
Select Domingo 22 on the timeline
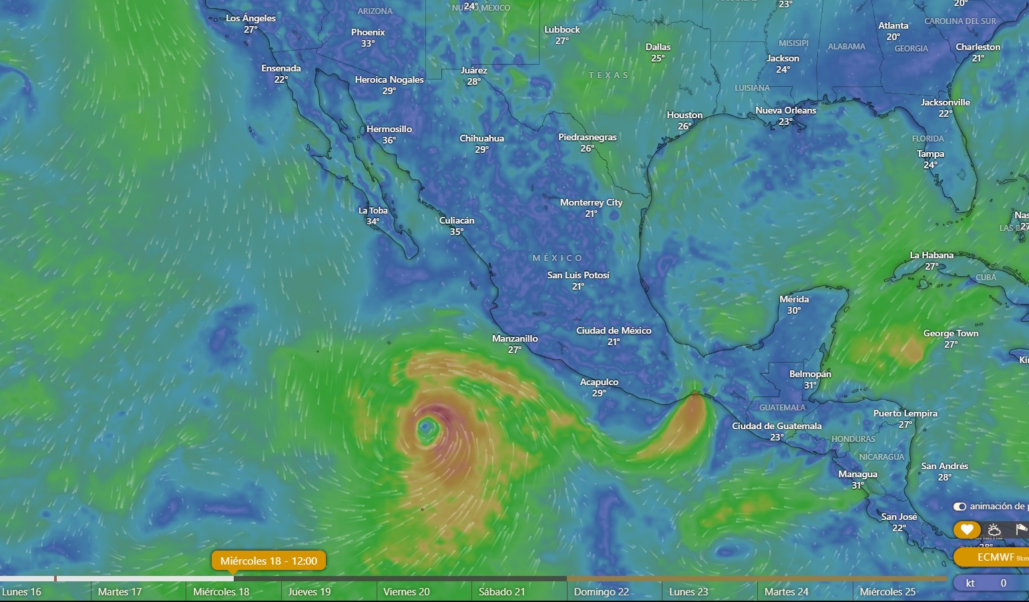click(601, 591)
